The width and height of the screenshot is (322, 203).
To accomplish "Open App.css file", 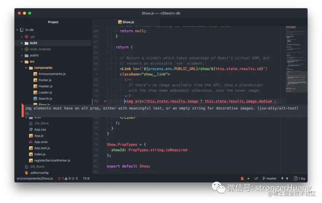I will [40, 129].
